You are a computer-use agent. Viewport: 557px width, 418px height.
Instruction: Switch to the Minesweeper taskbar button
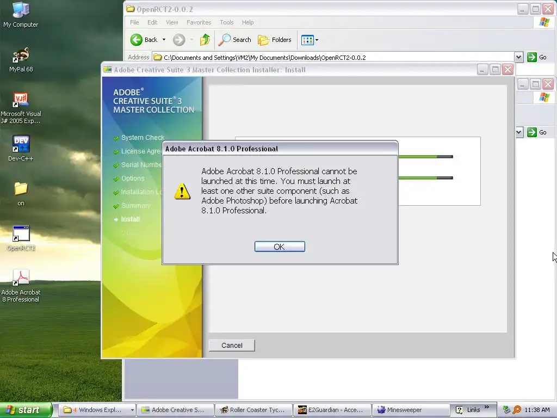(410, 410)
